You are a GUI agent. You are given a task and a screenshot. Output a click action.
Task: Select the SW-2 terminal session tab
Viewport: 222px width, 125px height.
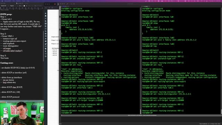coord(146,7)
